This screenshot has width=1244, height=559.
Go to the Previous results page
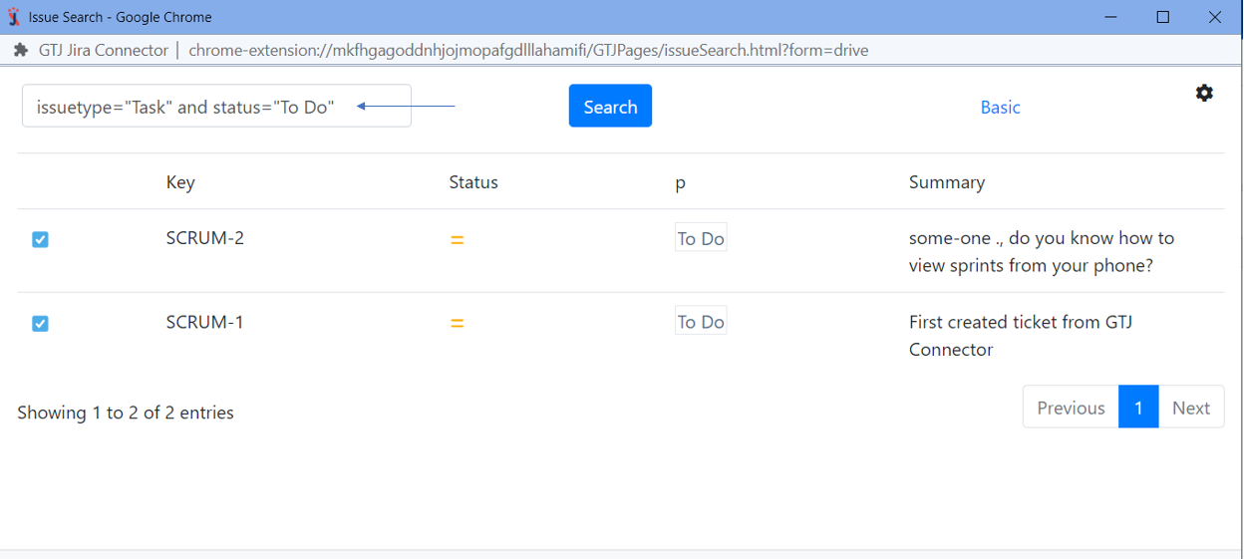[x=1071, y=408]
